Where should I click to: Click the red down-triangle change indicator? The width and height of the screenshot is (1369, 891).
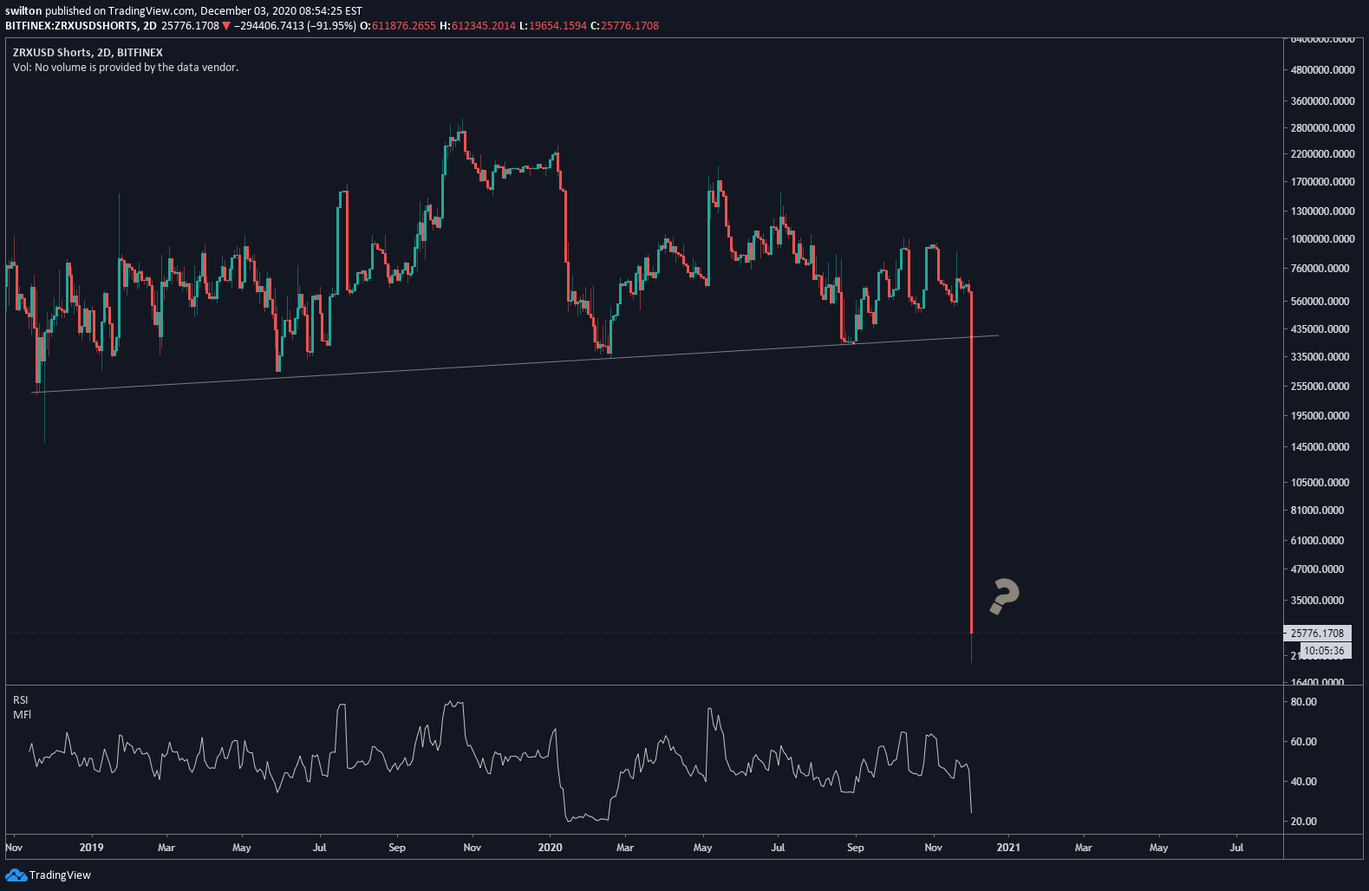click(x=227, y=26)
